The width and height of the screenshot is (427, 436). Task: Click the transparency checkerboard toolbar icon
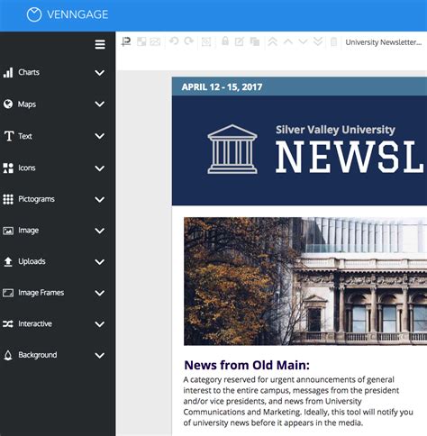coord(141,41)
